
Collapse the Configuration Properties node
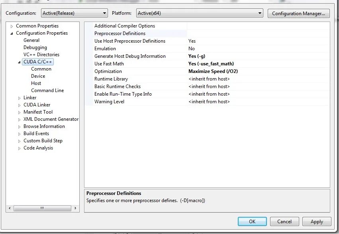(x=12, y=33)
